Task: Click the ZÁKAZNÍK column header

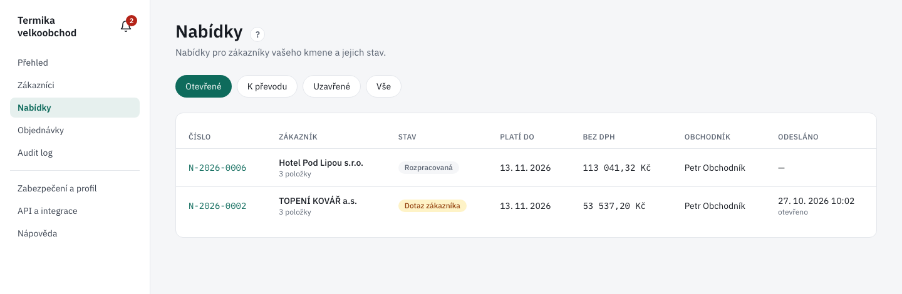Action: pos(298,137)
